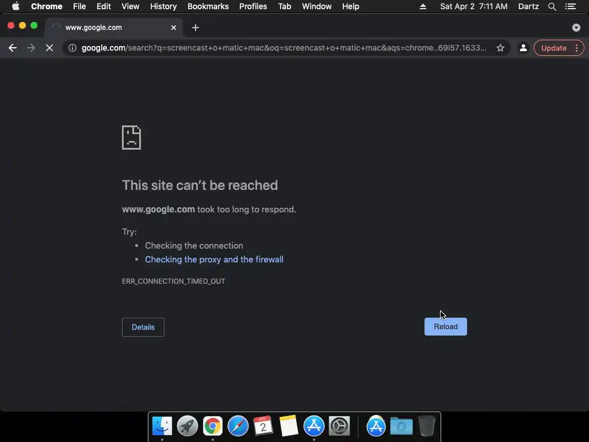Open the Window menu
589x442 pixels.
(x=317, y=6)
